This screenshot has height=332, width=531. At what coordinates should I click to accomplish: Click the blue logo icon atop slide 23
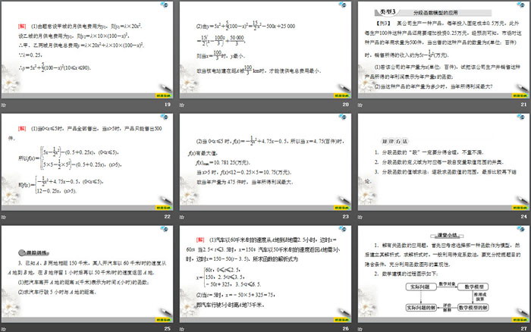tap(342, 117)
